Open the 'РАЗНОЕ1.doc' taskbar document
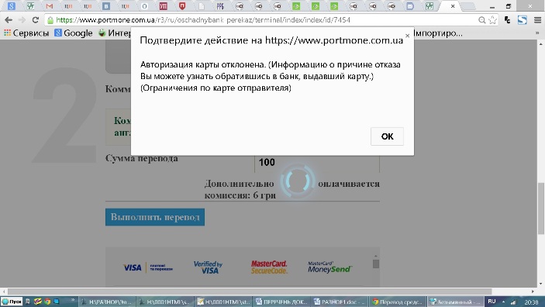 [x=340, y=302]
